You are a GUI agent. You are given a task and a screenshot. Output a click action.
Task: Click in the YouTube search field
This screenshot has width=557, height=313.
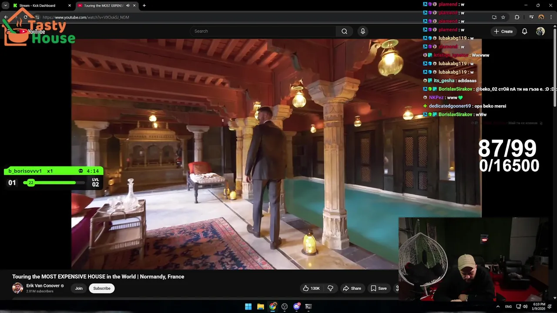click(x=262, y=31)
